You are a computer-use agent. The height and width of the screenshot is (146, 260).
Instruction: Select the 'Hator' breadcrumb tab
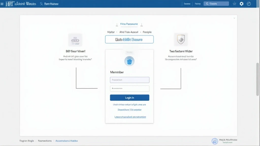point(111,32)
